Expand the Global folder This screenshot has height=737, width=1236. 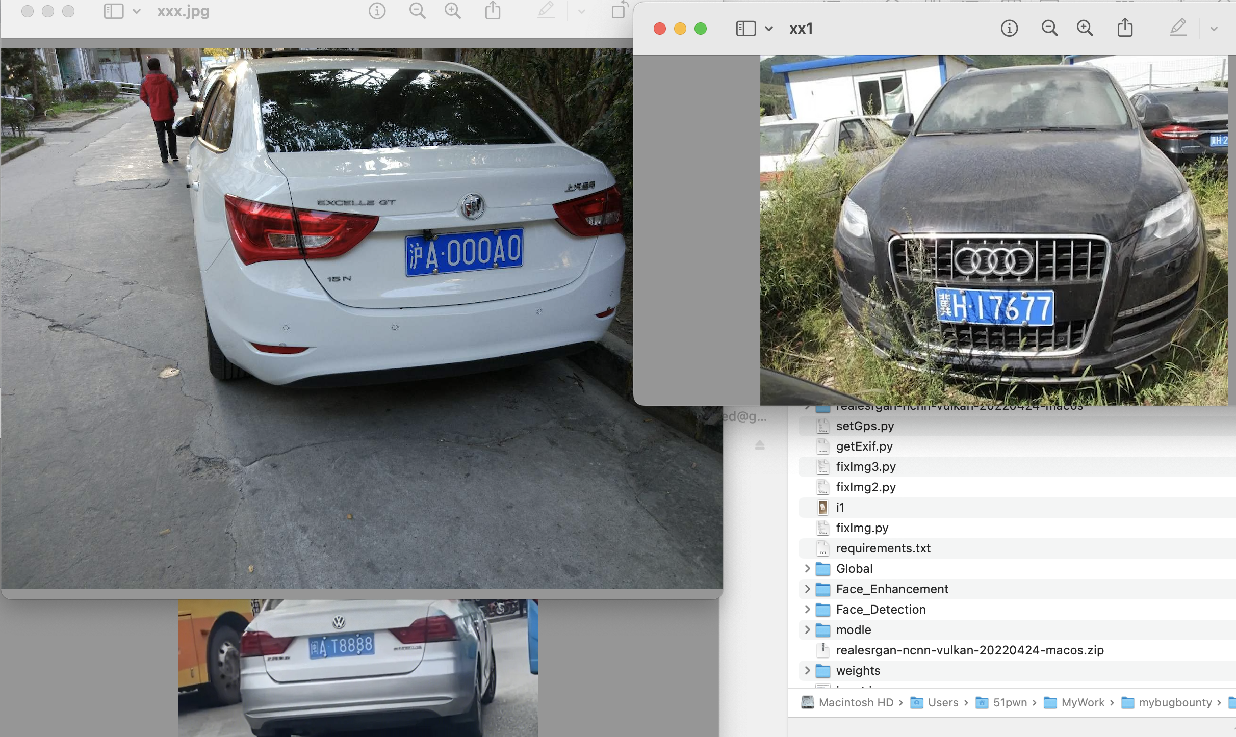tap(807, 568)
